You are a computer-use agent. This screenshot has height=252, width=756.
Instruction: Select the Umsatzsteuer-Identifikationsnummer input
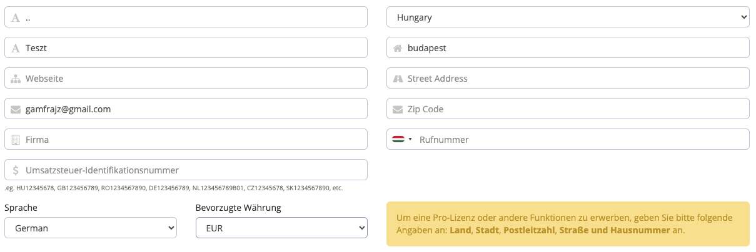coord(186,170)
